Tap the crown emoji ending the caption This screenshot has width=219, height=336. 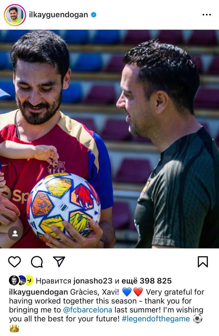coord(14,328)
